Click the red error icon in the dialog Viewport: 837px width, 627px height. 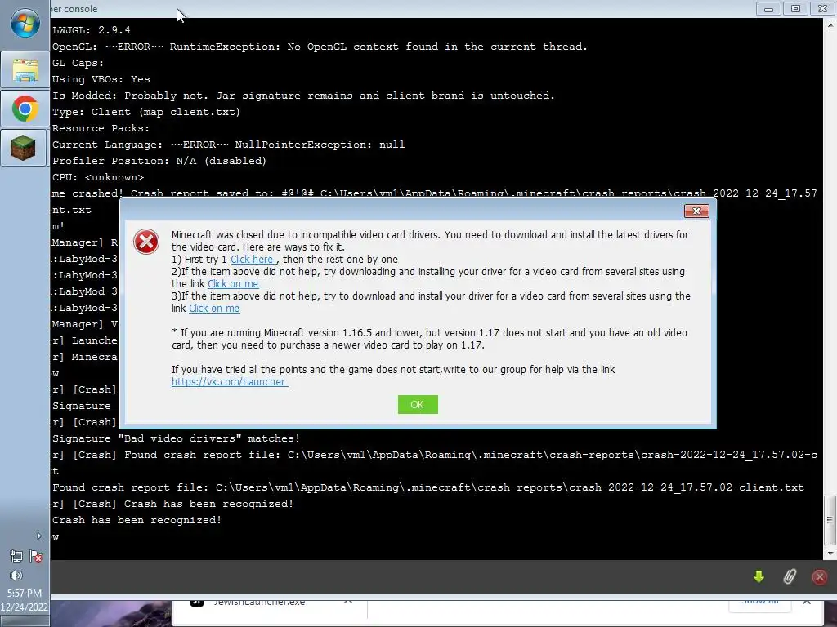point(146,242)
